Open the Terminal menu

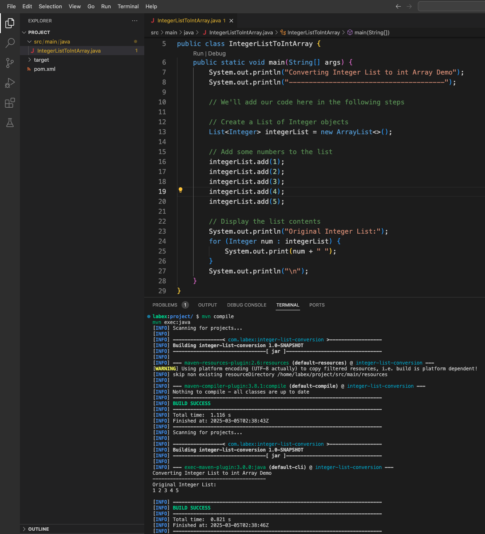click(128, 6)
